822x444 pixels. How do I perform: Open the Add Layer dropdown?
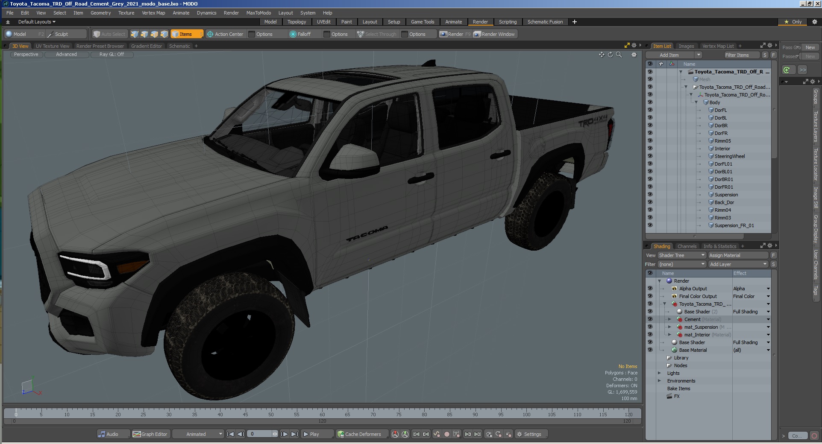pyautogui.click(x=738, y=264)
